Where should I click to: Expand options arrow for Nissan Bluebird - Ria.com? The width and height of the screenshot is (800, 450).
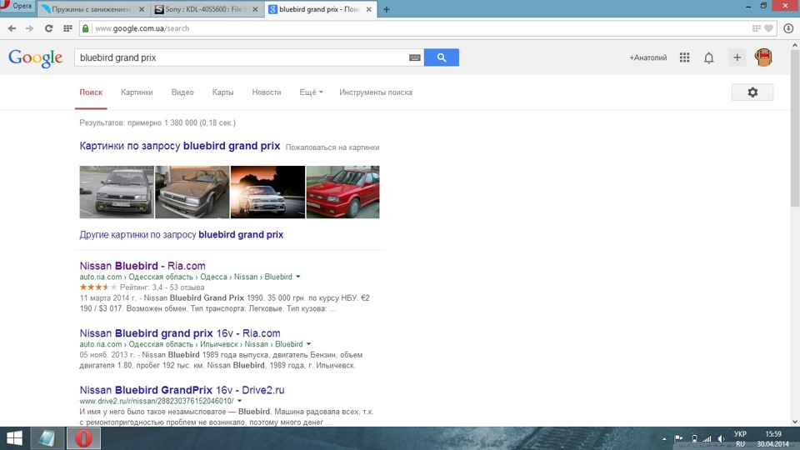pos(298,277)
